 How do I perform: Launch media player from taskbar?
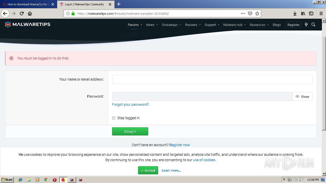coord(37,180)
